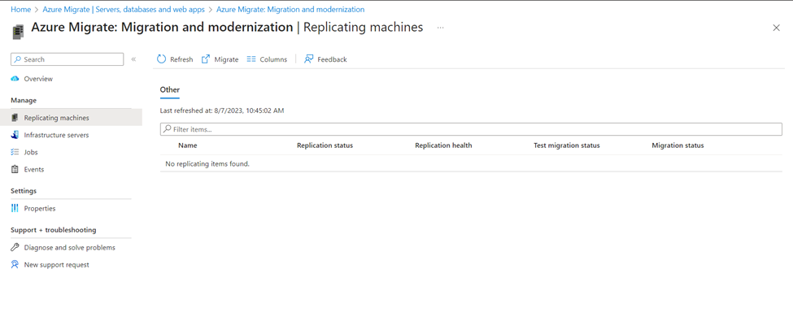Click the Refresh toolbar button
The width and height of the screenshot is (793, 334).
click(175, 59)
